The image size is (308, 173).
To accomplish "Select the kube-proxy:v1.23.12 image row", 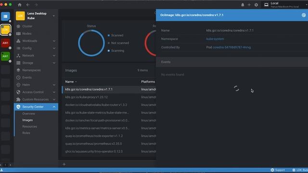I will [109, 97].
